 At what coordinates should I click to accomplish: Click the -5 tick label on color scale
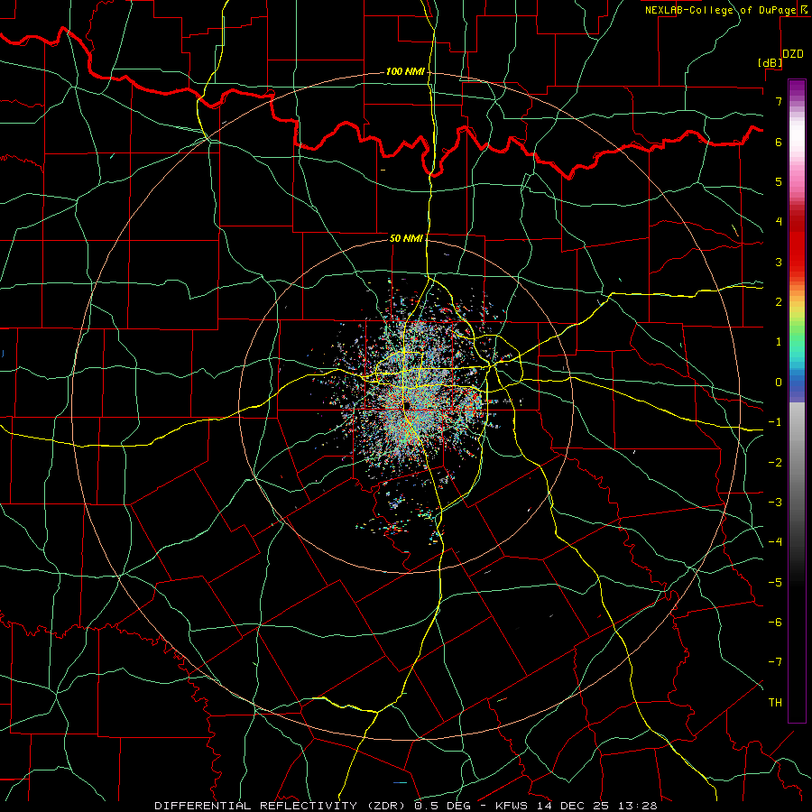(x=775, y=583)
